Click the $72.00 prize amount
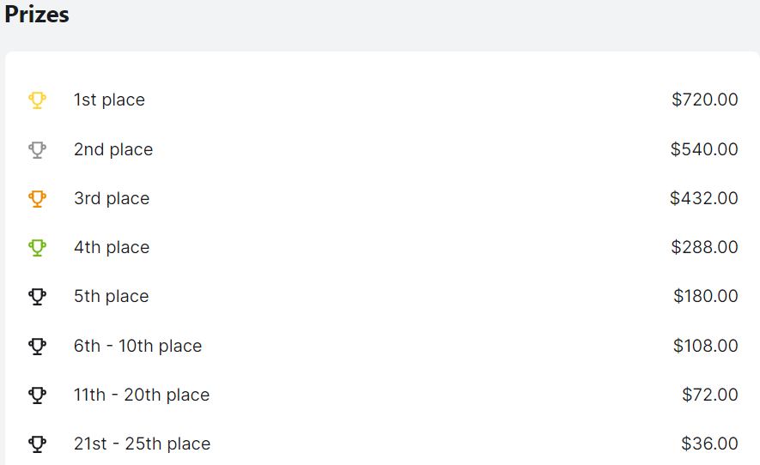 (710, 395)
